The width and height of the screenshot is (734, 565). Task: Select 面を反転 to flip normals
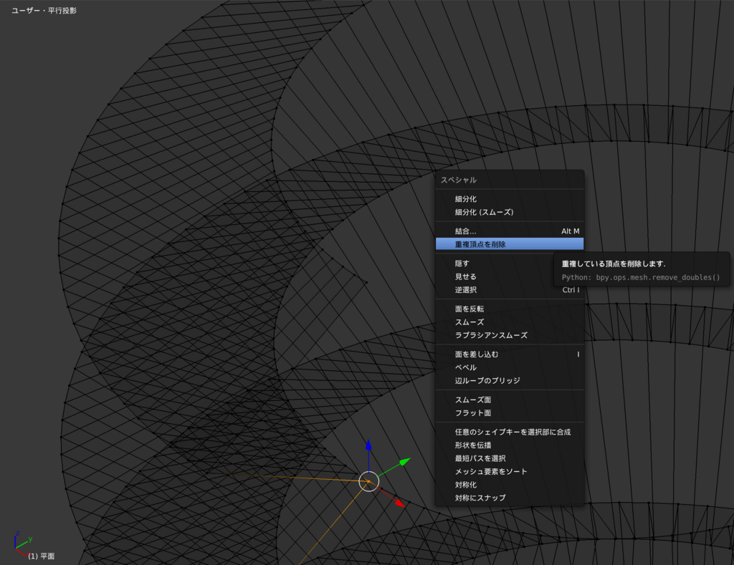[x=510, y=309]
